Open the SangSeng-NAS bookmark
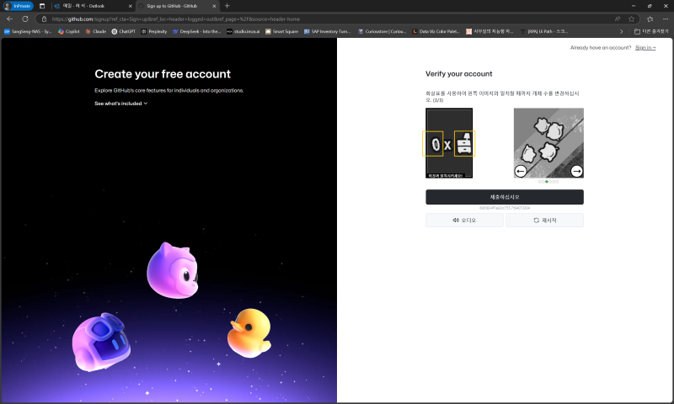This screenshot has height=404, width=674. point(28,31)
